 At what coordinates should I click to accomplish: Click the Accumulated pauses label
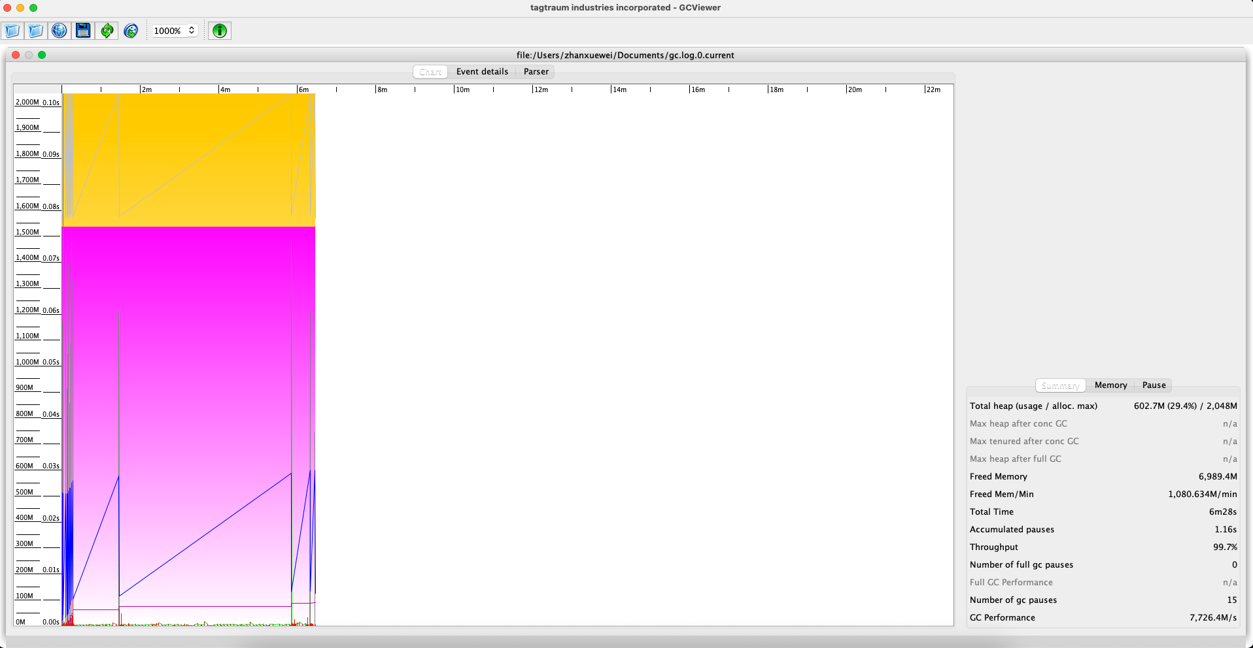(1012, 530)
